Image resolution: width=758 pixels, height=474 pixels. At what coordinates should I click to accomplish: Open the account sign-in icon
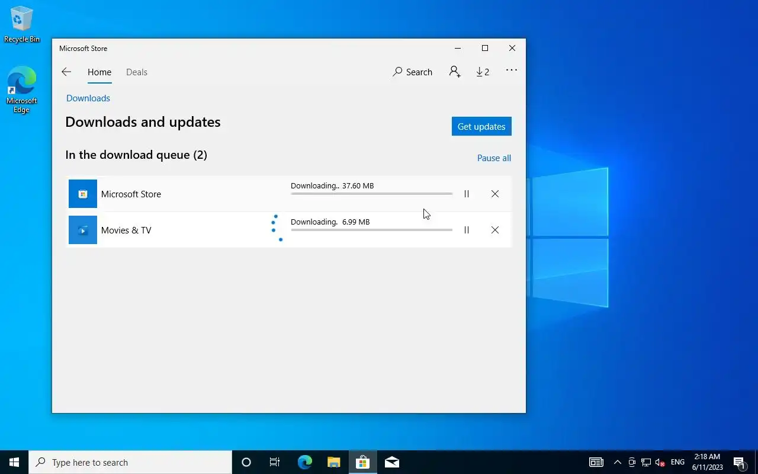tap(455, 72)
